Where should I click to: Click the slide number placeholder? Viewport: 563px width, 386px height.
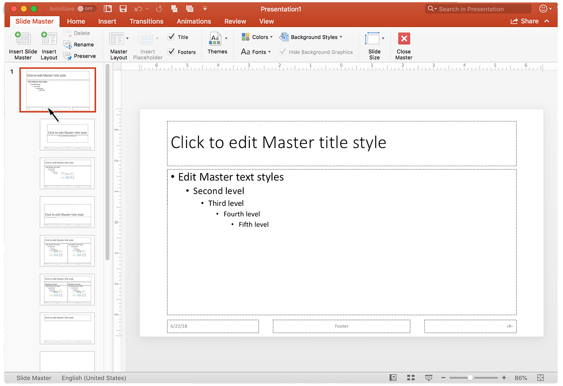pyautogui.click(x=470, y=326)
